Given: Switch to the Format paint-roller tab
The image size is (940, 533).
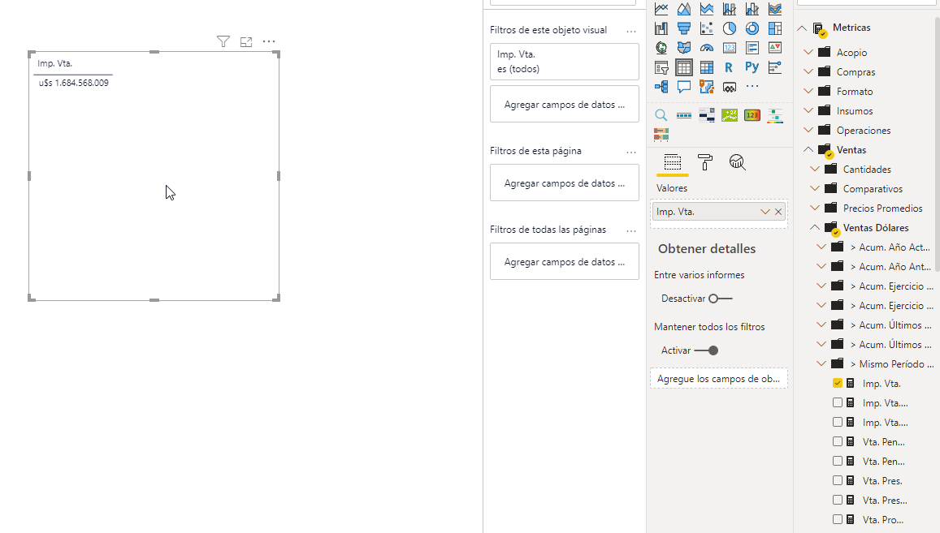Looking at the screenshot, I should pos(705,162).
